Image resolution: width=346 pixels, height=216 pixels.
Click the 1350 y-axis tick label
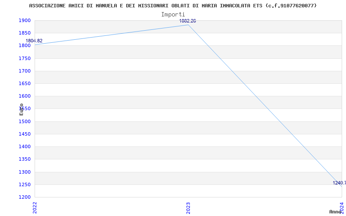25,159
